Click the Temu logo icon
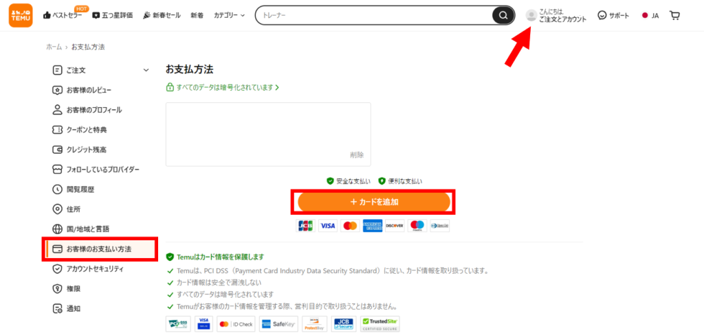This screenshot has width=704, height=335. 20,15
